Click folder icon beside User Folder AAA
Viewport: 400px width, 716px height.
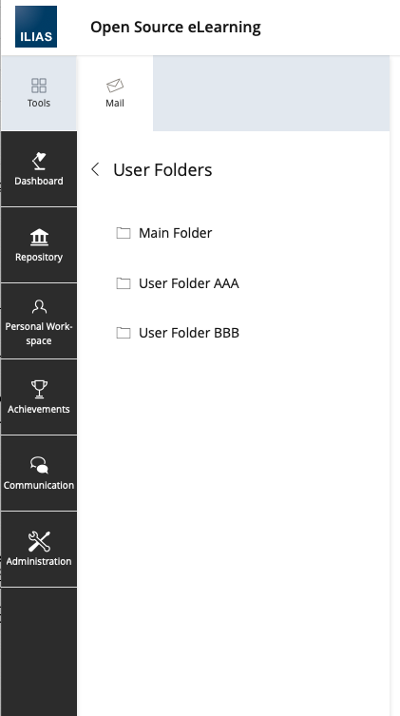pos(124,283)
